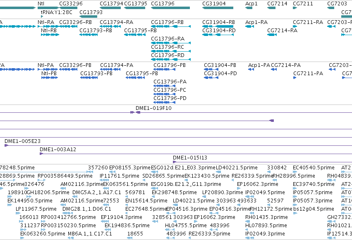Click the EK194836.5prime EST label
This screenshot has width=352, height=240.
click(127, 226)
